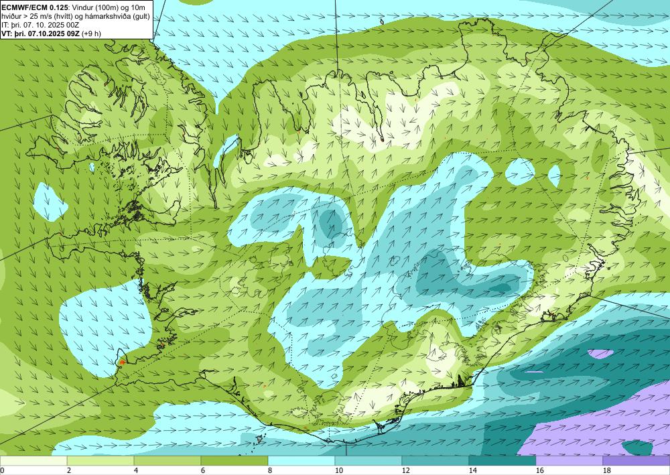
Task: Pick the 10–12 m/s light teal swatch
Action: coord(368,460)
